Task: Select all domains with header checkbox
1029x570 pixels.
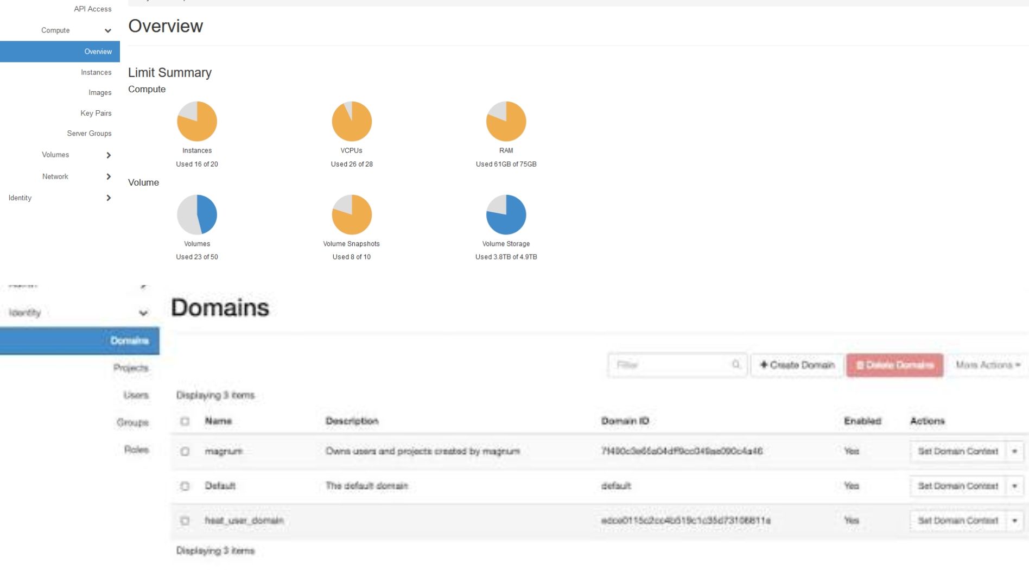Action: pyautogui.click(x=185, y=421)
